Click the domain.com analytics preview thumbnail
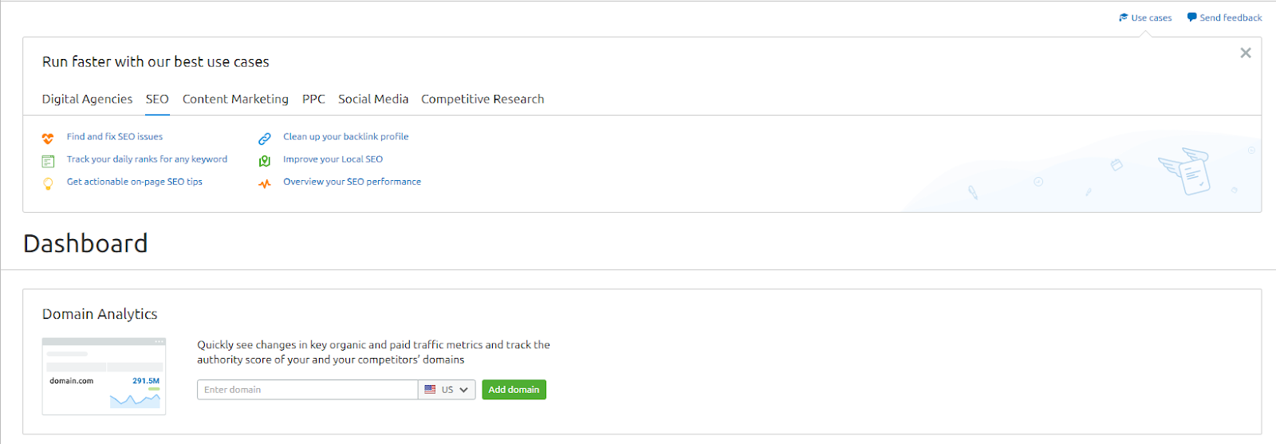This screenshot has width=1276, height=444. [104, 376]
